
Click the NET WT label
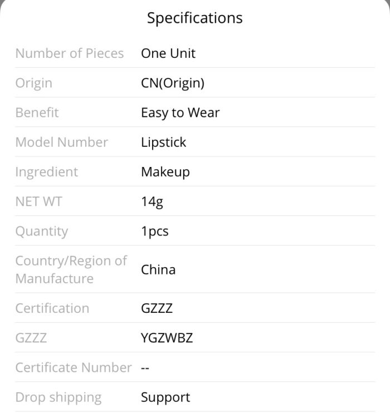click(38, 201)
